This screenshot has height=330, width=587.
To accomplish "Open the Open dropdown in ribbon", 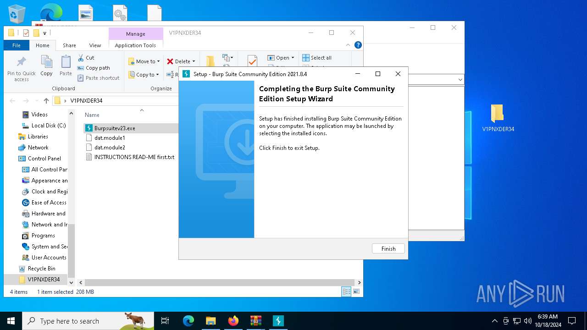I will [x=281, y=58].
